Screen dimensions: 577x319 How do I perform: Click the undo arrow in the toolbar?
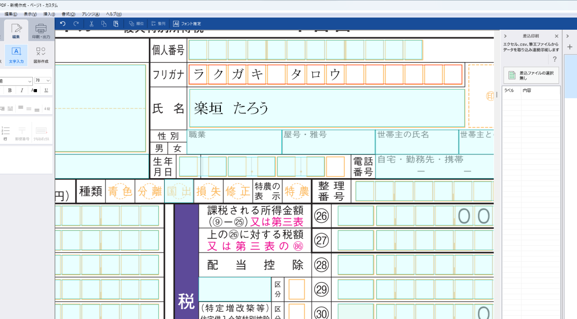[x=63, y=24]
